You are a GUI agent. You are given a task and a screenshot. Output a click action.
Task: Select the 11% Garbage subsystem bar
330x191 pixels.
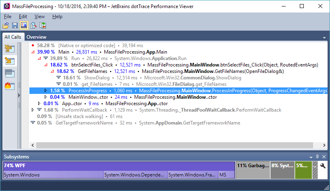click(253, 170)
